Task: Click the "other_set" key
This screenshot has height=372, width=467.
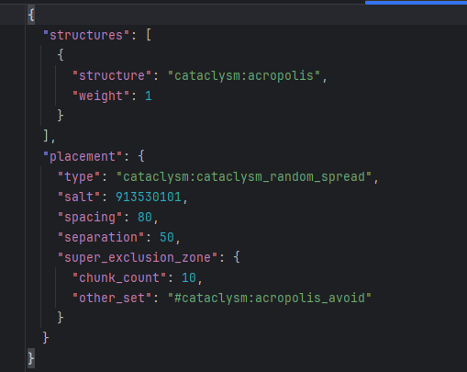Action: point(112,298)
